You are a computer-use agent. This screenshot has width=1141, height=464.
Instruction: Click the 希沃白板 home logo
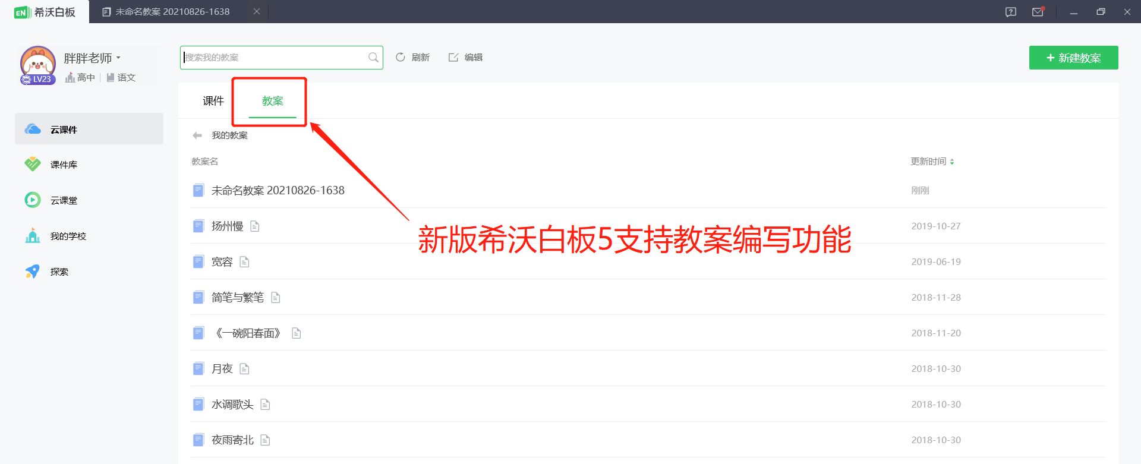coord(45,12)
